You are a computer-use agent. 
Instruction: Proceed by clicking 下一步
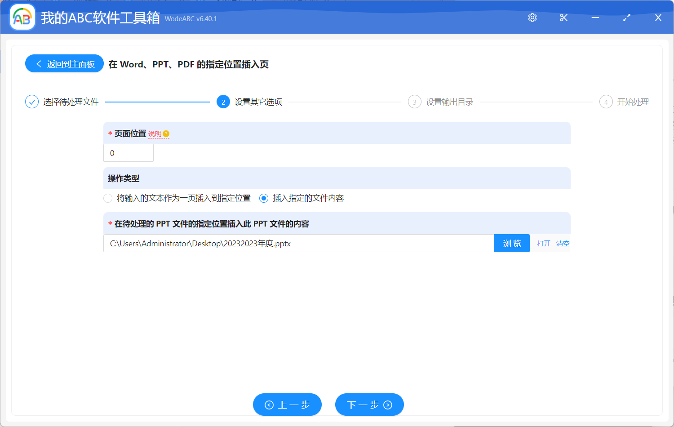[369, 405]
